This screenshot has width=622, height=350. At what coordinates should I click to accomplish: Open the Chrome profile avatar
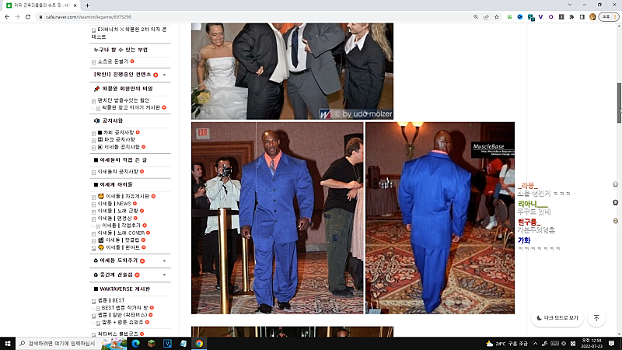click(592, 17)
